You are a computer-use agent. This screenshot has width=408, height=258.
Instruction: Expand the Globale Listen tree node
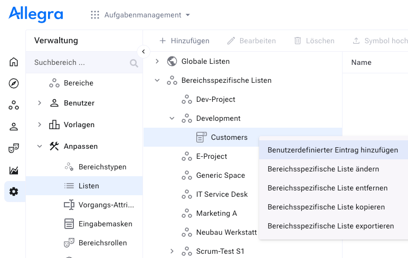(x=157, y=61)
